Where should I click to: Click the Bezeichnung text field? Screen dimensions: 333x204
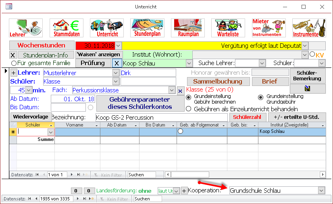[161, 117]
